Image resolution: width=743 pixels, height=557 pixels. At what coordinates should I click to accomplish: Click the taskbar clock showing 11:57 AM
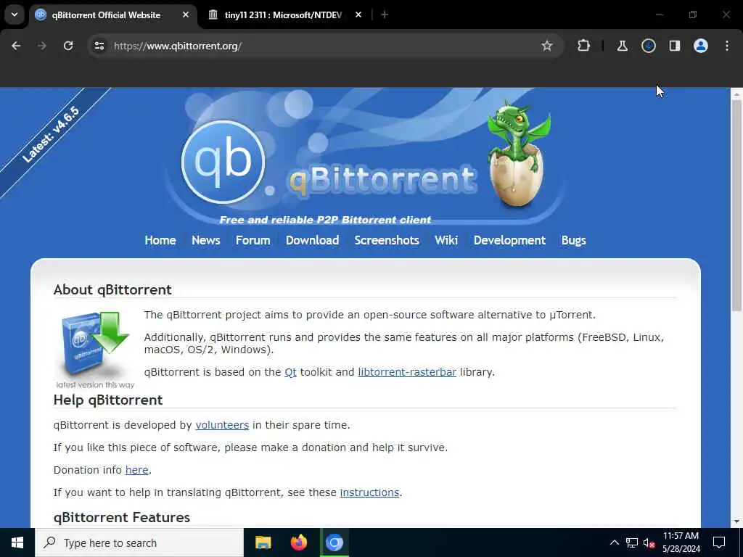pos(681,542)
